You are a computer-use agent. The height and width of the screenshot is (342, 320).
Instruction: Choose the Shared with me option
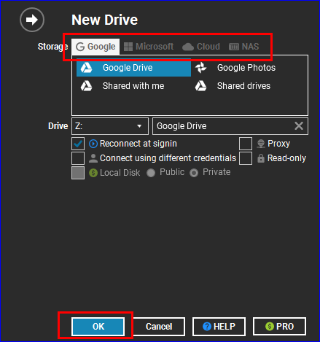(x=133, y=86)
